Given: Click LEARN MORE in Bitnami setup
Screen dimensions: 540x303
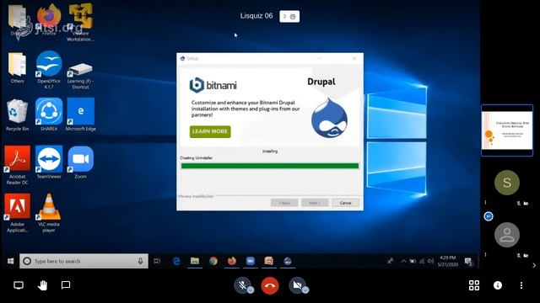Looking at the screenshot, I should tap(210, 131).
